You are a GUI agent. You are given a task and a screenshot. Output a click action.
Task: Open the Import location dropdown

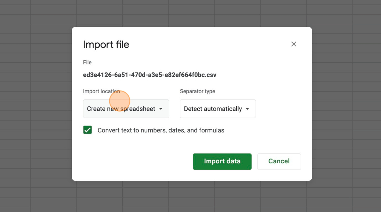point(126,109)
